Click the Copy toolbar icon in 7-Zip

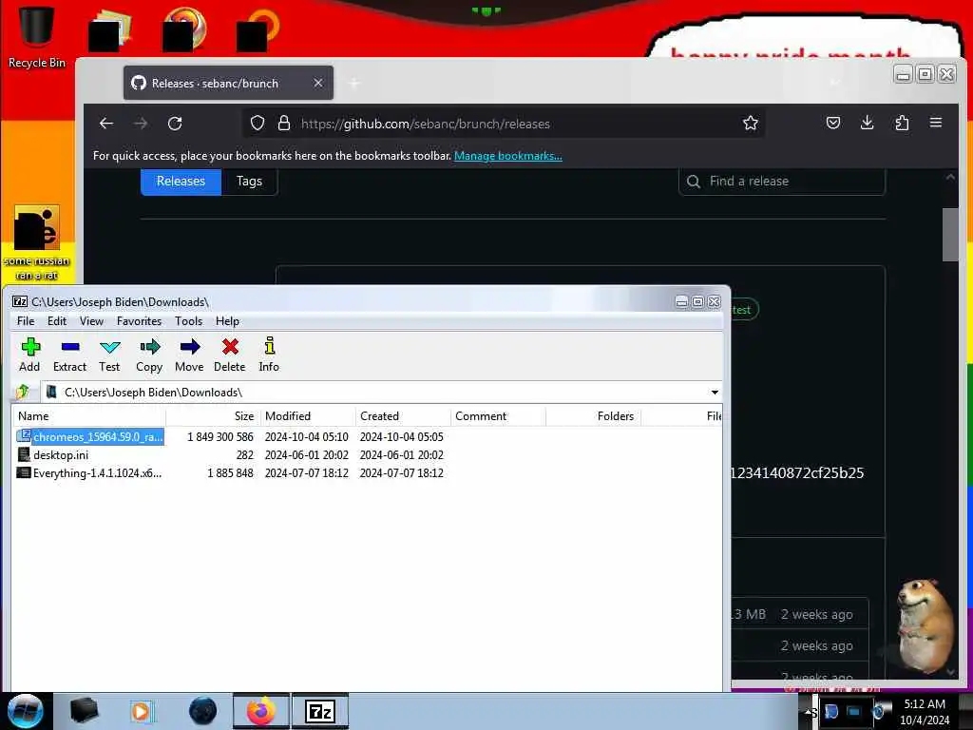(x=149, y=355)
